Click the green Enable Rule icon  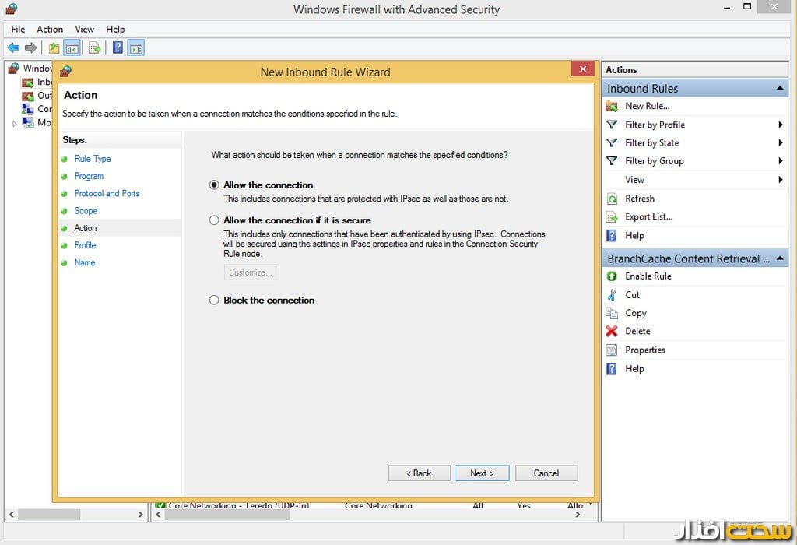[x=612, y=276]
